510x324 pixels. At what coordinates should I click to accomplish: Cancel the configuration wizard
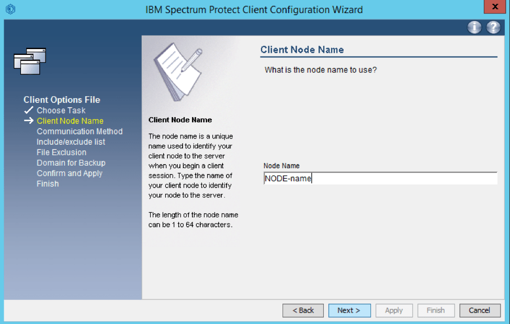tap(480, 310)
